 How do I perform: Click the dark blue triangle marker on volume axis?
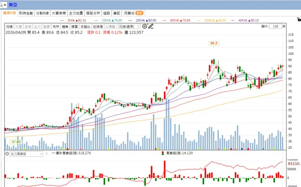(242, 148)
